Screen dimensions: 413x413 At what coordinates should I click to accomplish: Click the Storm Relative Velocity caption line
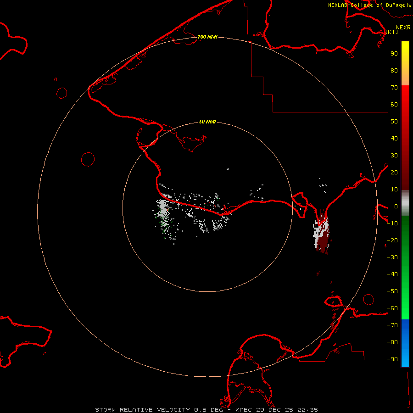206,410
